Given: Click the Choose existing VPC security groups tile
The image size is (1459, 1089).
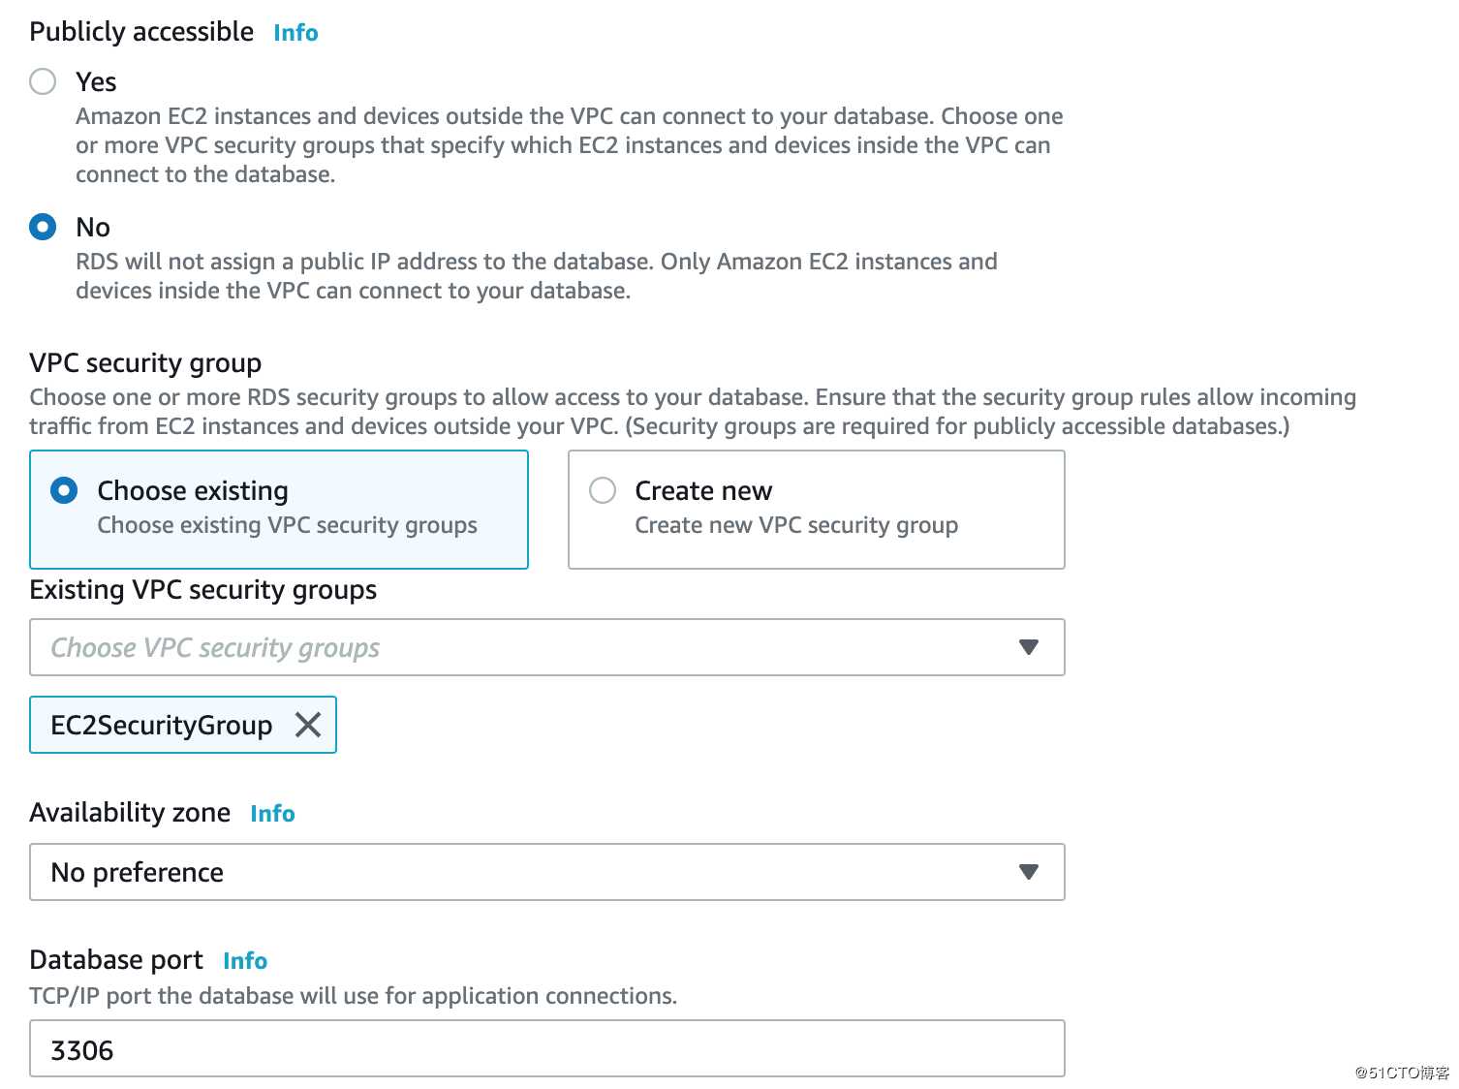Looking at the screenshot, I should click(279, 510).
